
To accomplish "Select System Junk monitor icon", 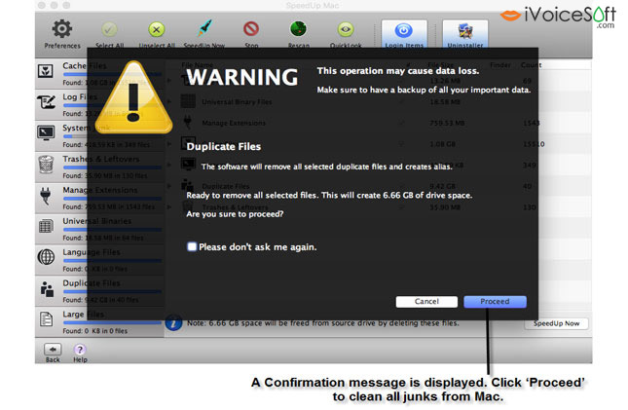I will pyautogui.click(x=46, y=133).
